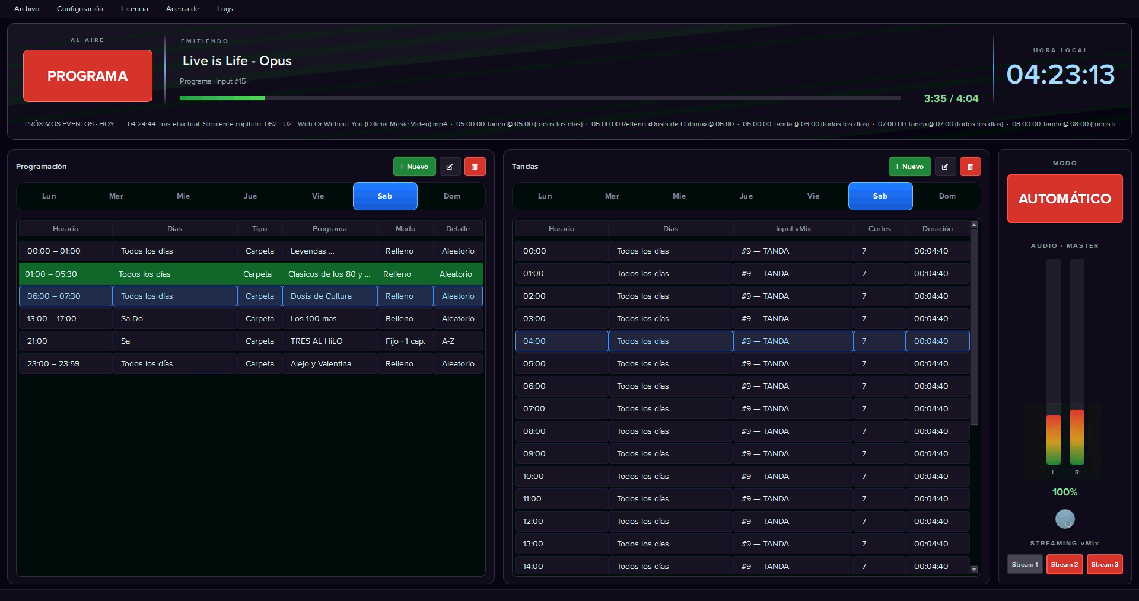Image resolution: width=1139 pixels, height=601 pixels.
Task: Select Mar tab in Programación
Action: [116, 196]
